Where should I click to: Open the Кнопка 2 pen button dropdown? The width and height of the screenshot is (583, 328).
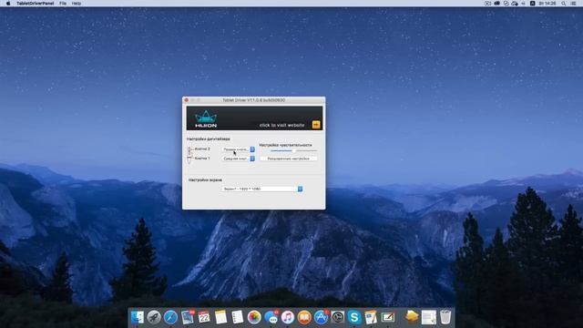tap(239, 149)
